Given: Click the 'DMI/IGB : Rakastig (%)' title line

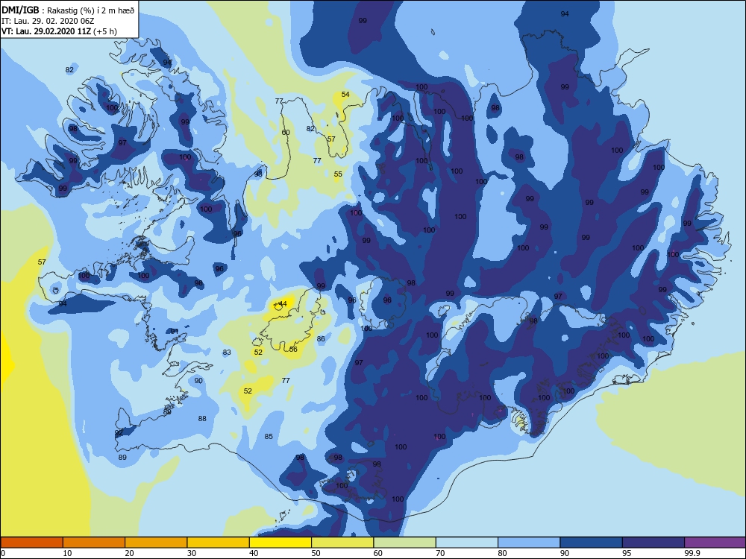Looking at the screenshot, I should [x=68, y=10].
